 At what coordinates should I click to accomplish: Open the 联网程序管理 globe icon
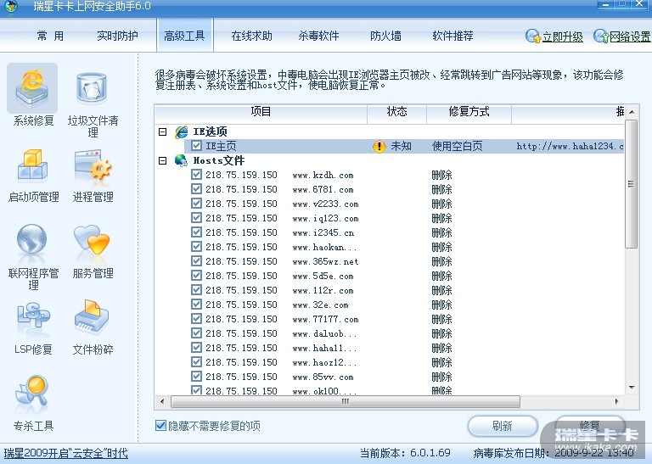click(31, 239)
